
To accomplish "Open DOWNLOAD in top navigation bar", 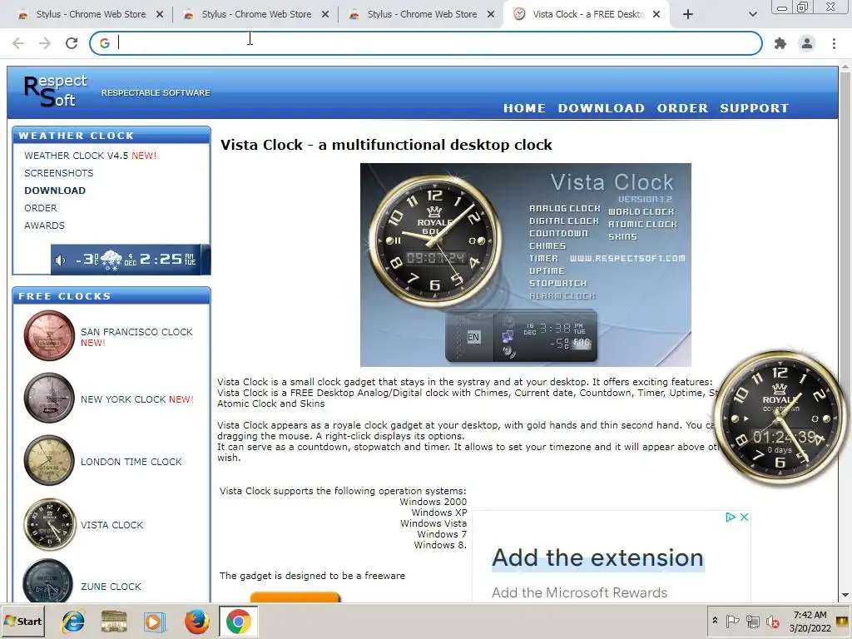I will pyautogui.click(x=602, y=108).
